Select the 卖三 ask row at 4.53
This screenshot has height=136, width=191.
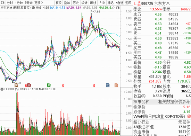(162, 24)
